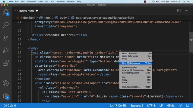Select Find All References
This screenshot has height=108, width=193.
coord(136,63)
